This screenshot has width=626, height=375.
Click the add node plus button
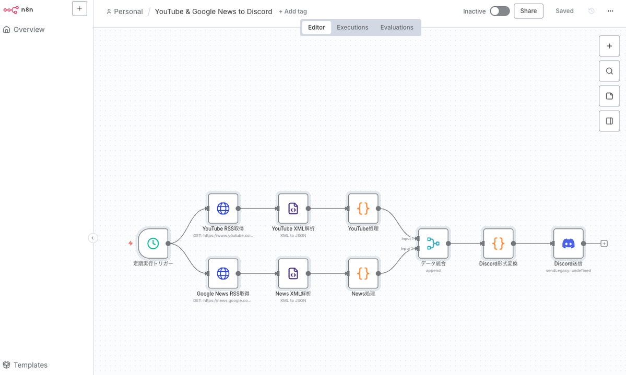click(609, 46)
